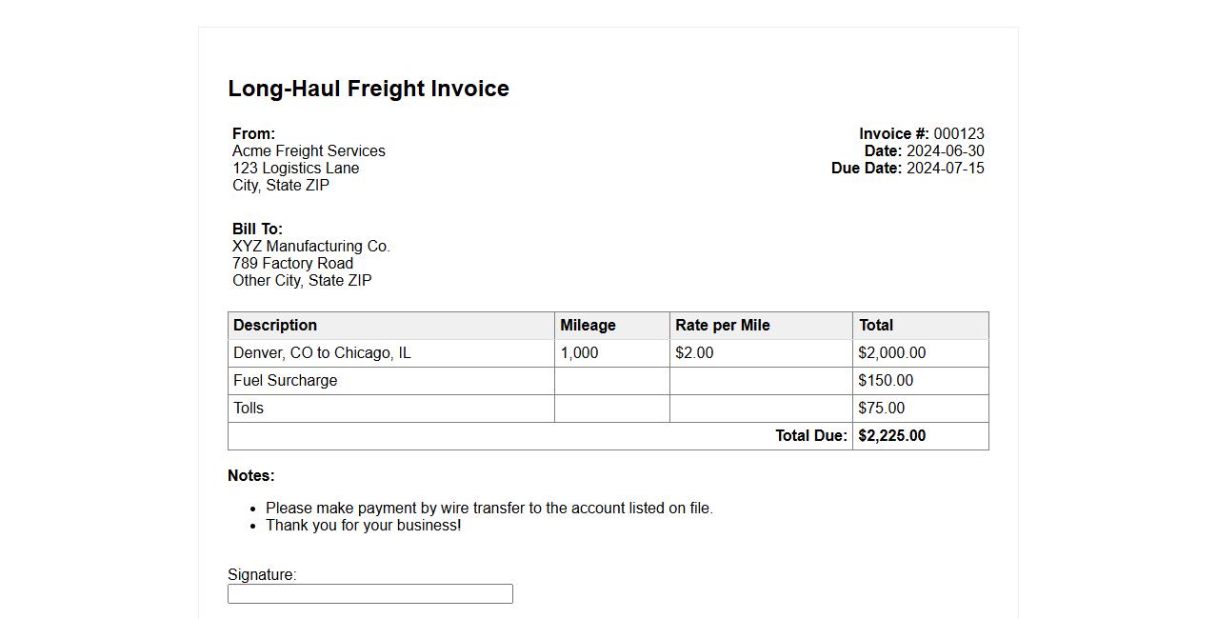Select the $75.00 tolls amount
1217x619 pixels.
click(x=881, y=409)
